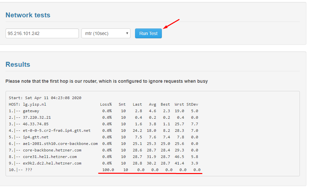Click the Snt column header
The width and height of the screenshot is (309, 192).
122,104
